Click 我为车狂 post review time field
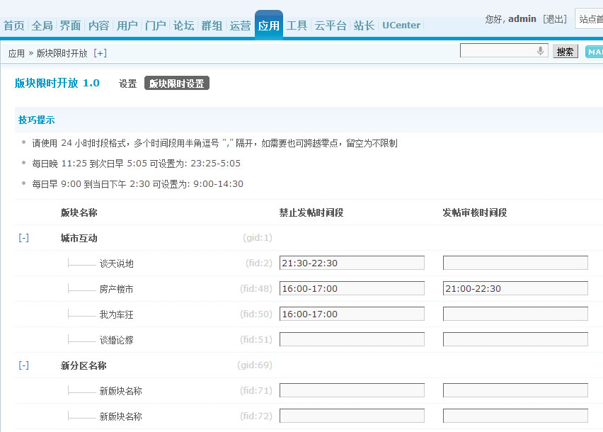This screenshot has width=603, height=432. pyautogui.click(x=515, y=314)
